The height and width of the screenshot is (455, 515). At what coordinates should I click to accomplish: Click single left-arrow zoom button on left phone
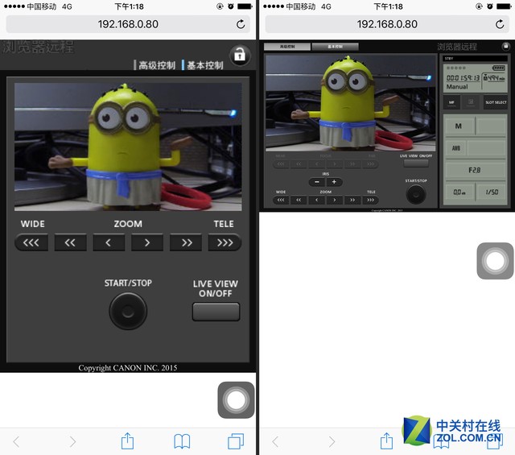point(109,242)
